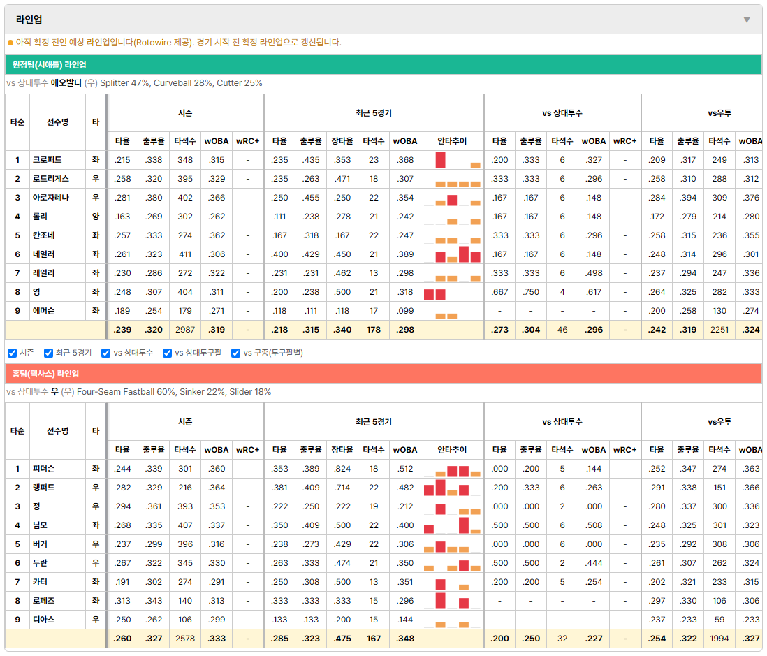This screenshot has height=656, width=767.
Task: Click 님모's 안타추이 mini chart
Action: (452, 525)
